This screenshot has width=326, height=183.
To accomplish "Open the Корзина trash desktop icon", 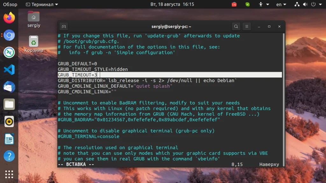I will [x=34, y=44].
